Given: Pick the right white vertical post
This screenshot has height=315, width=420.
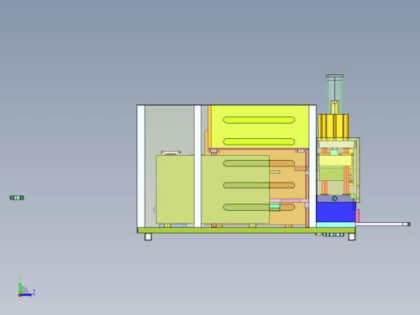Looking at the screenshot, I should [313, 166].
